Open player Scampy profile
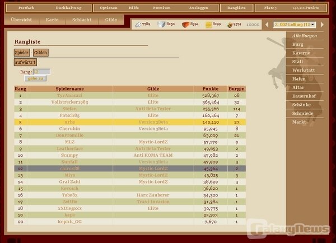This screenshot has width=336, height=243. pyautogui.click(x=69, y=155)
